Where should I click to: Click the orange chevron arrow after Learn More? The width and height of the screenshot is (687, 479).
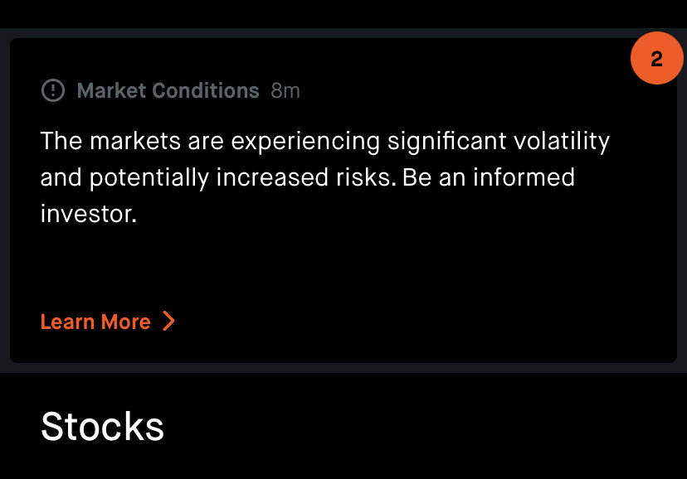168,321
